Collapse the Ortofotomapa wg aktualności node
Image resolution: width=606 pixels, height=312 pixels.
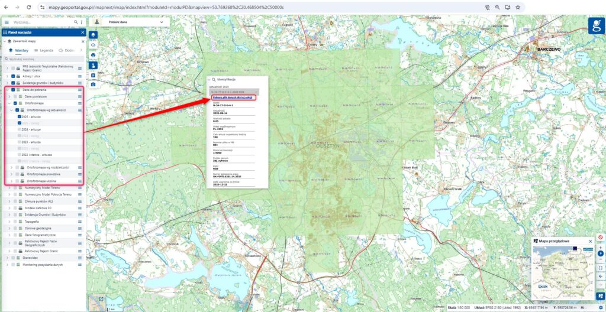pos(11,110)
